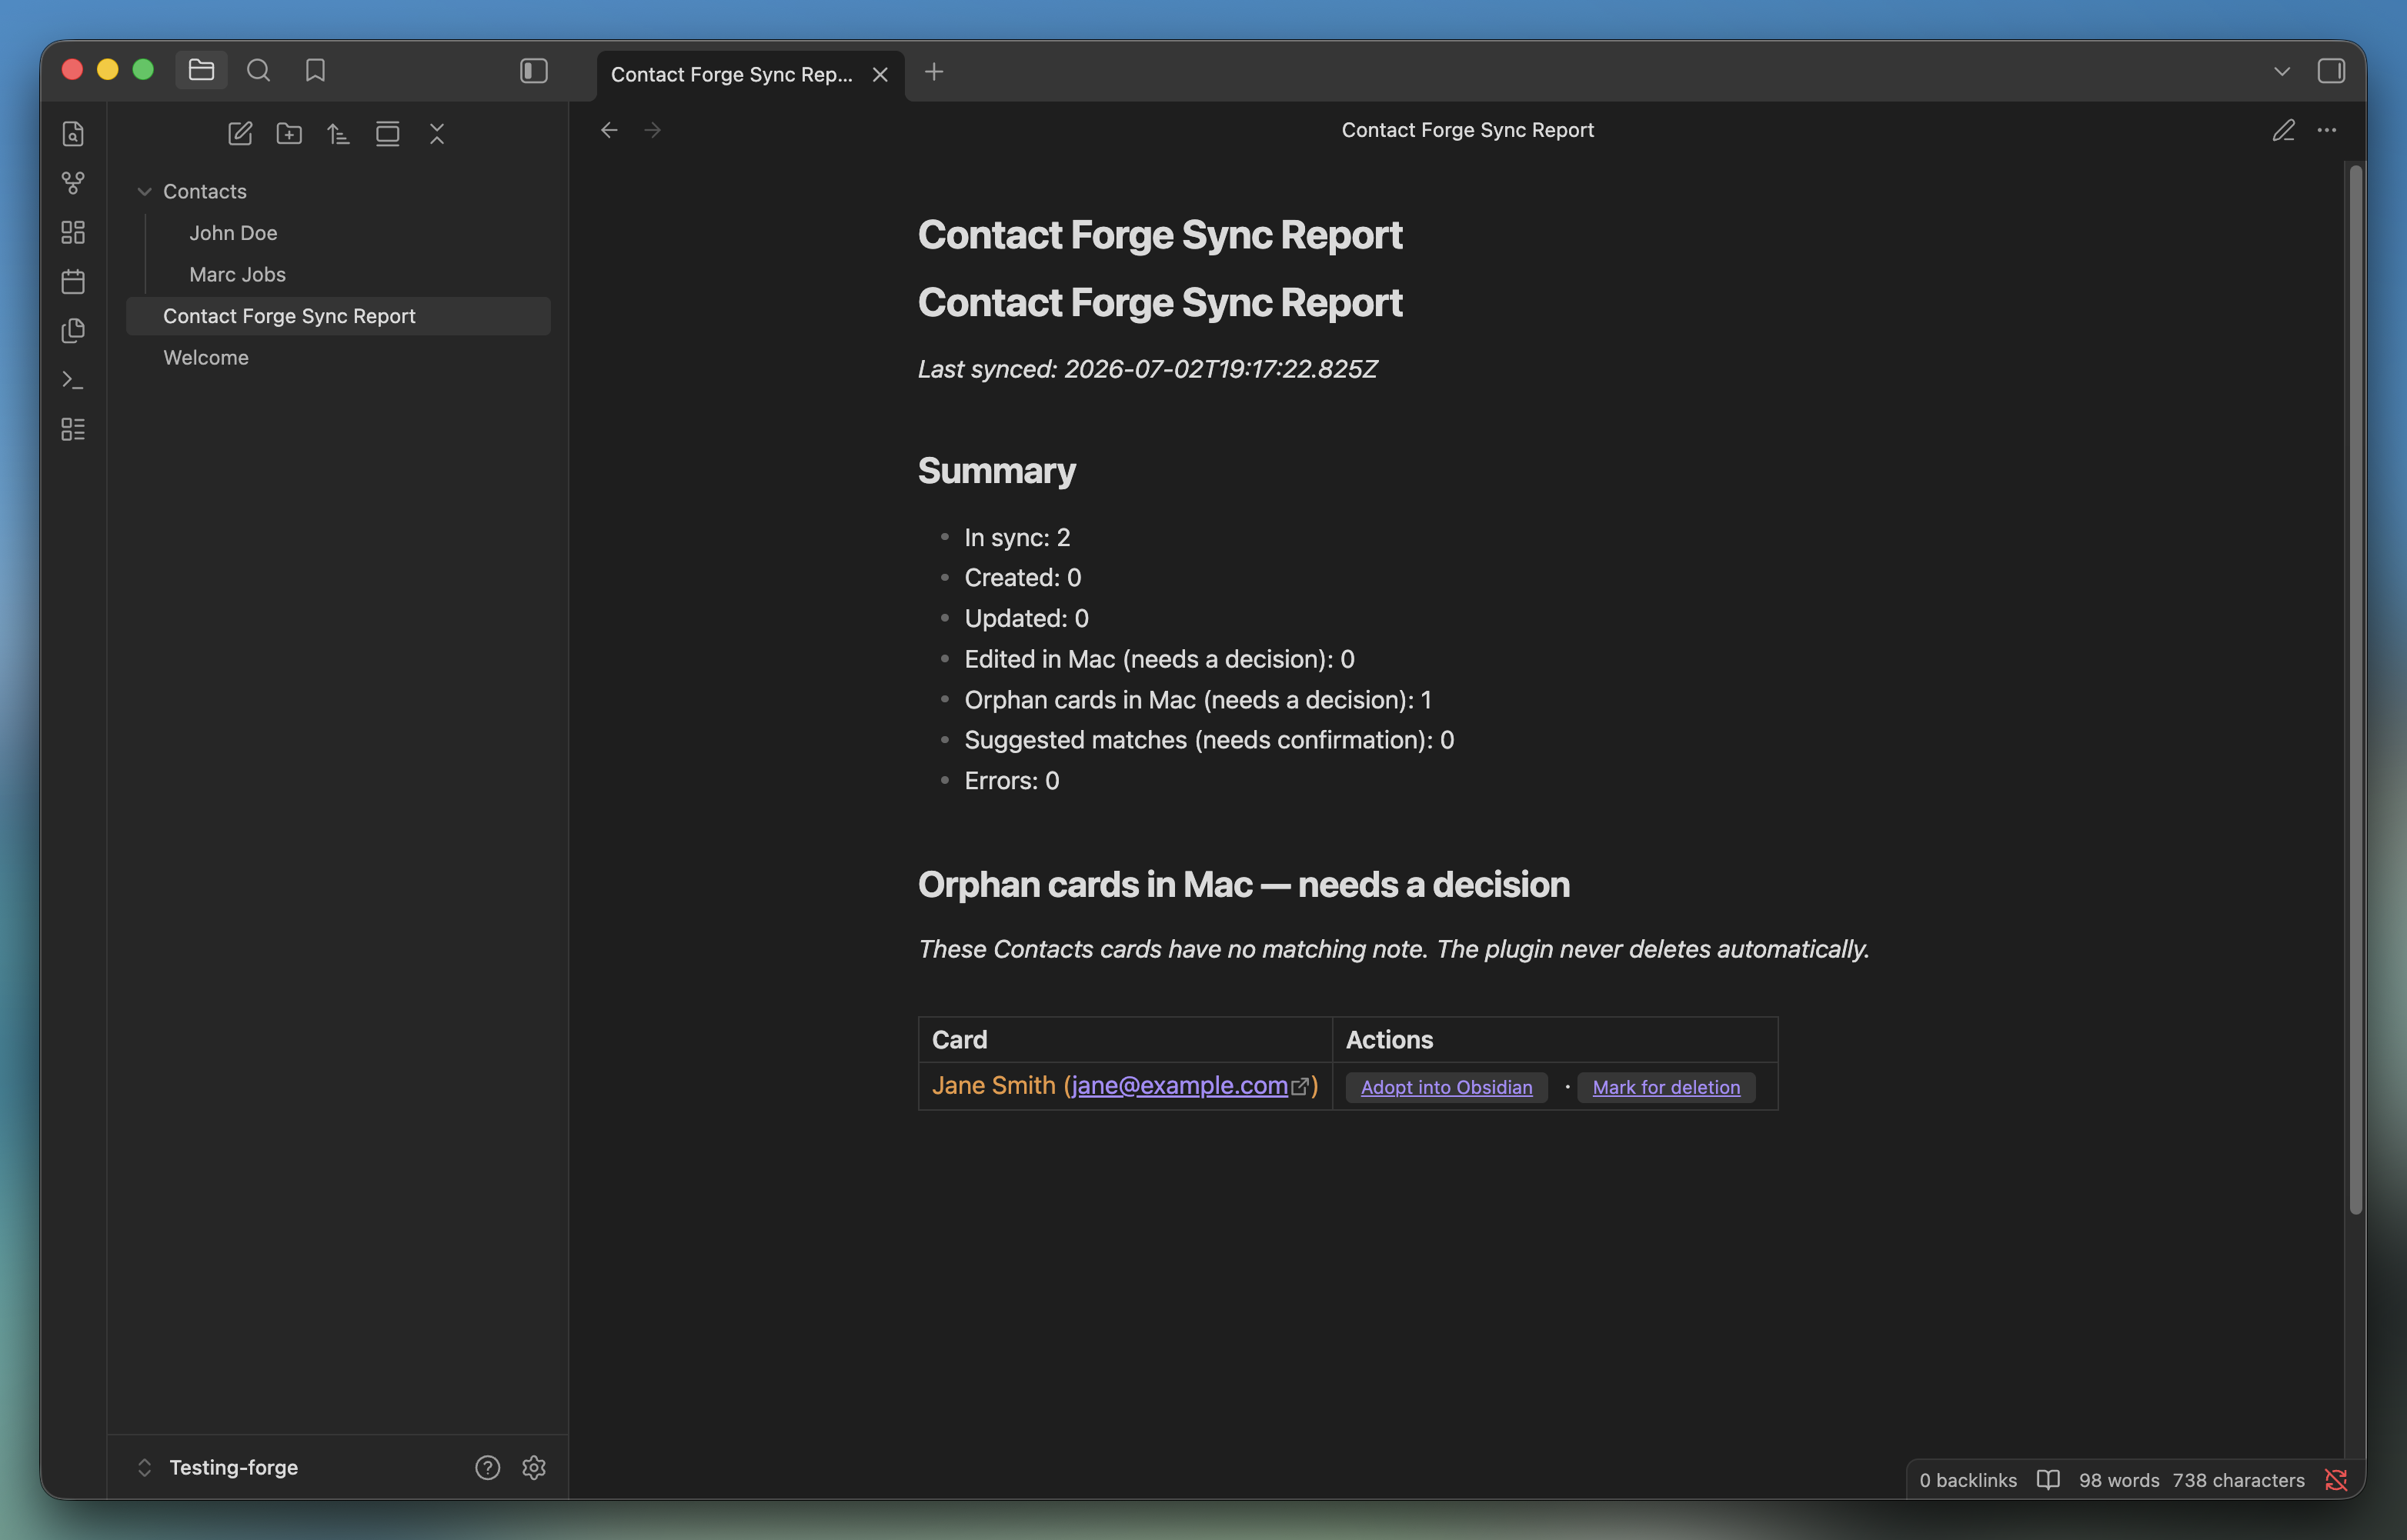Viewport: 2407px width, 1540px height.
Task: Open the search pane icon
Action: pos(258,70)
